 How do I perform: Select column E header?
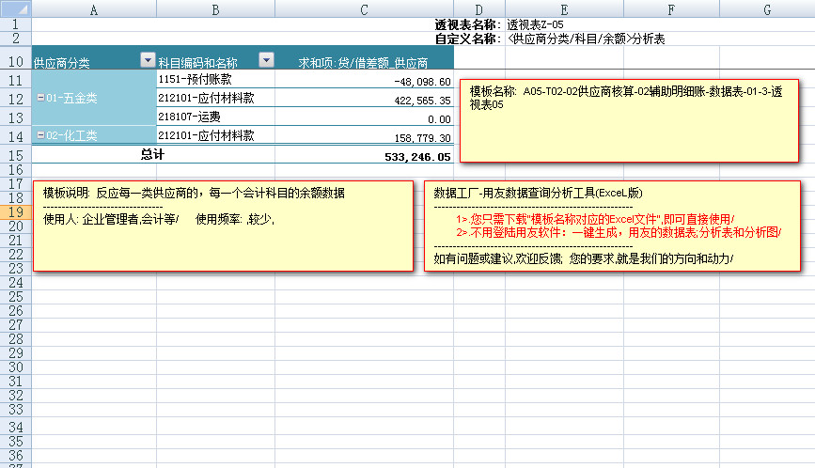[x=556, y=8]
